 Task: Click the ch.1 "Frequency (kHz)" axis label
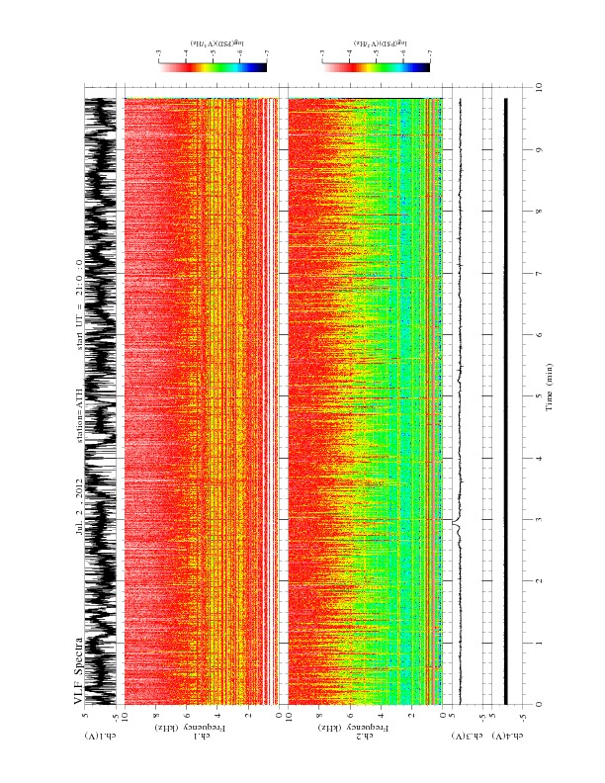[191, 728]
